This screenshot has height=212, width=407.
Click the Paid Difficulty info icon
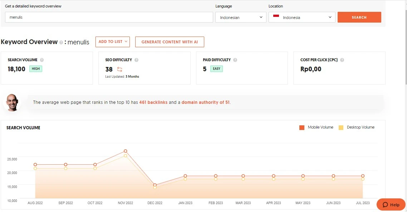pyautogui.click(x=235, y=60)
